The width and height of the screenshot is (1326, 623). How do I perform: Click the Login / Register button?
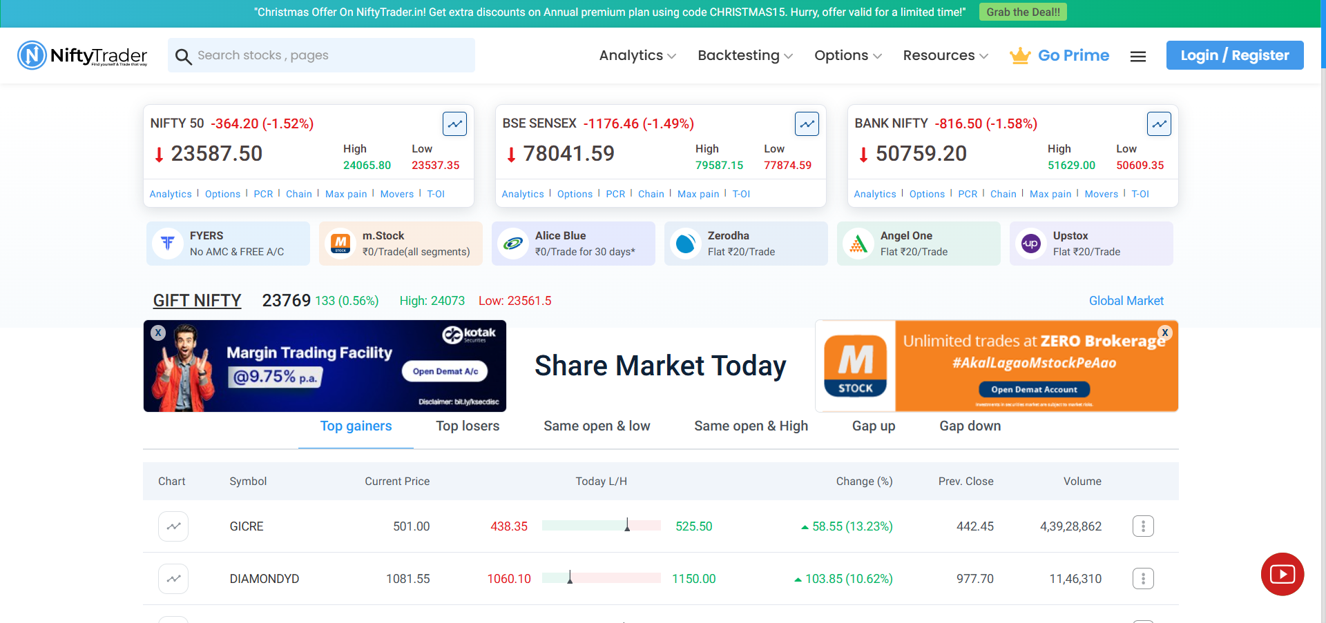pyautogui.click(x=1235, y=55)
